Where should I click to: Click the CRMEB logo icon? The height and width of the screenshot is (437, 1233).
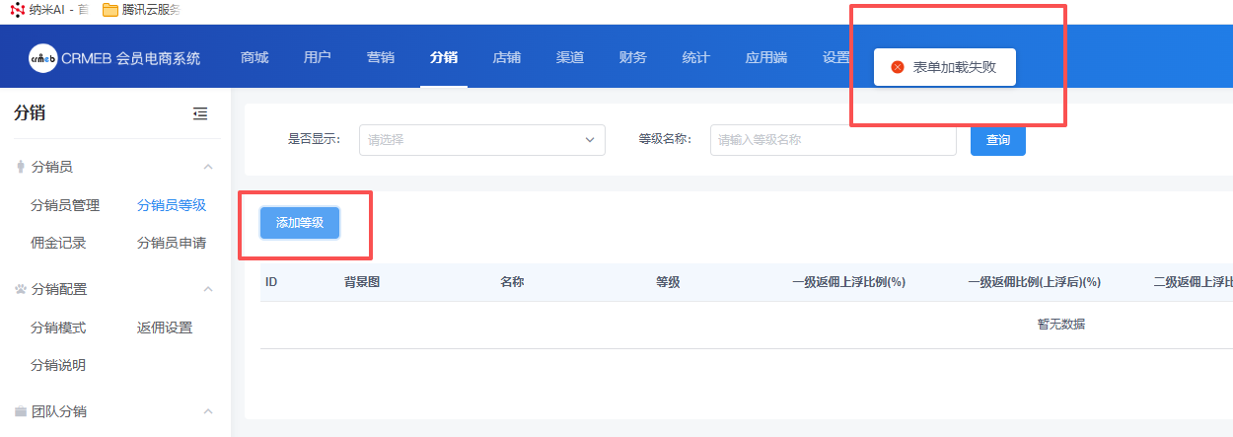pos(43,58)
